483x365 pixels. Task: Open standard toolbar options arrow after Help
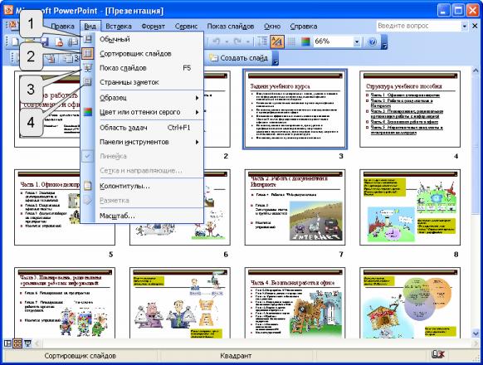click(x=383, y=42)
